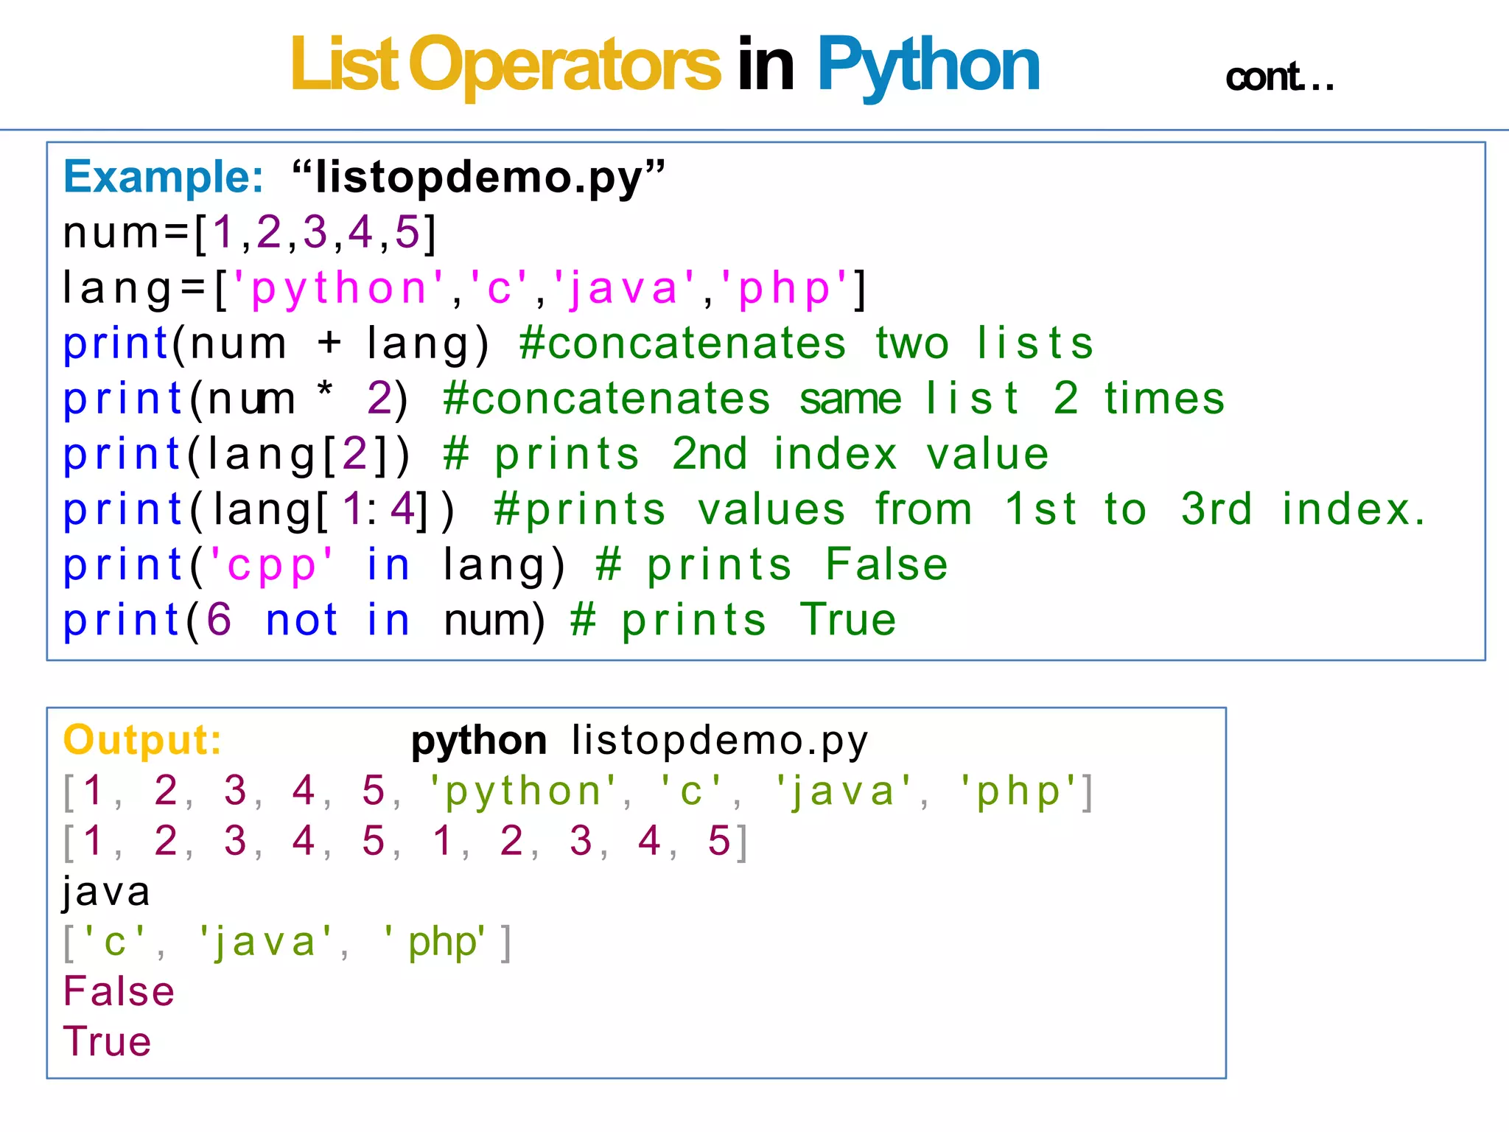
Task: Click the line 'num=[1,2,3,4,5]'
Action: point(251,233)
